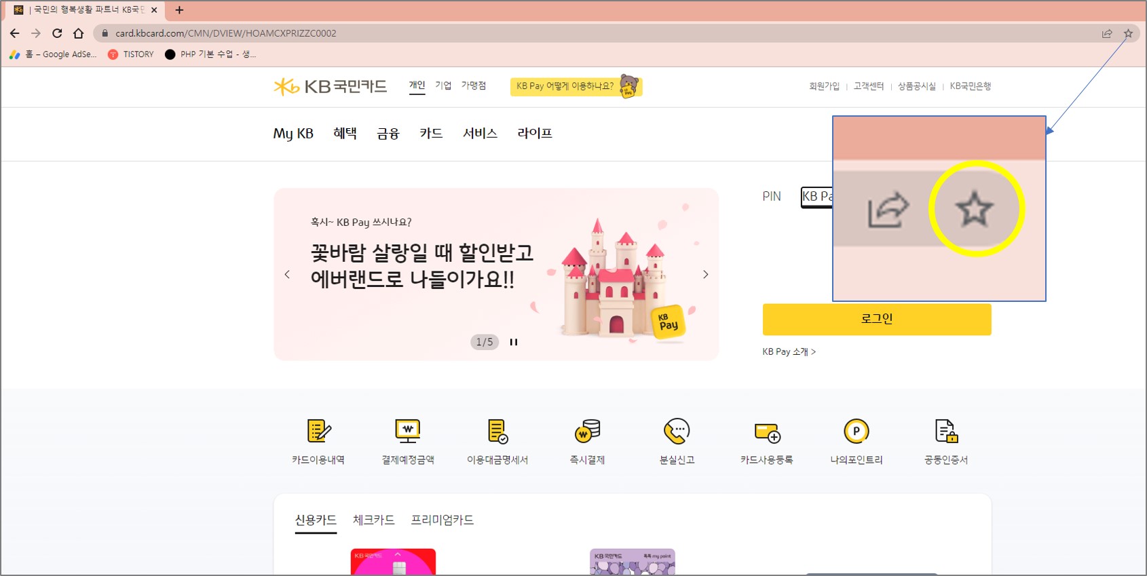The width and height of the screenshot is (1147, 576).
Task: Select the 가맹점 tab
Action: click(474, 85)
